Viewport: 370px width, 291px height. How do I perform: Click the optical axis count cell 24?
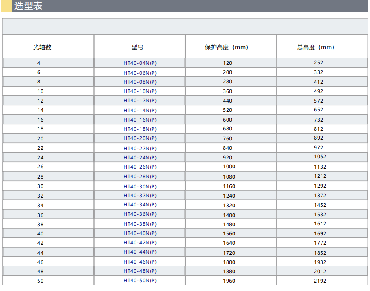pos(40,157)
